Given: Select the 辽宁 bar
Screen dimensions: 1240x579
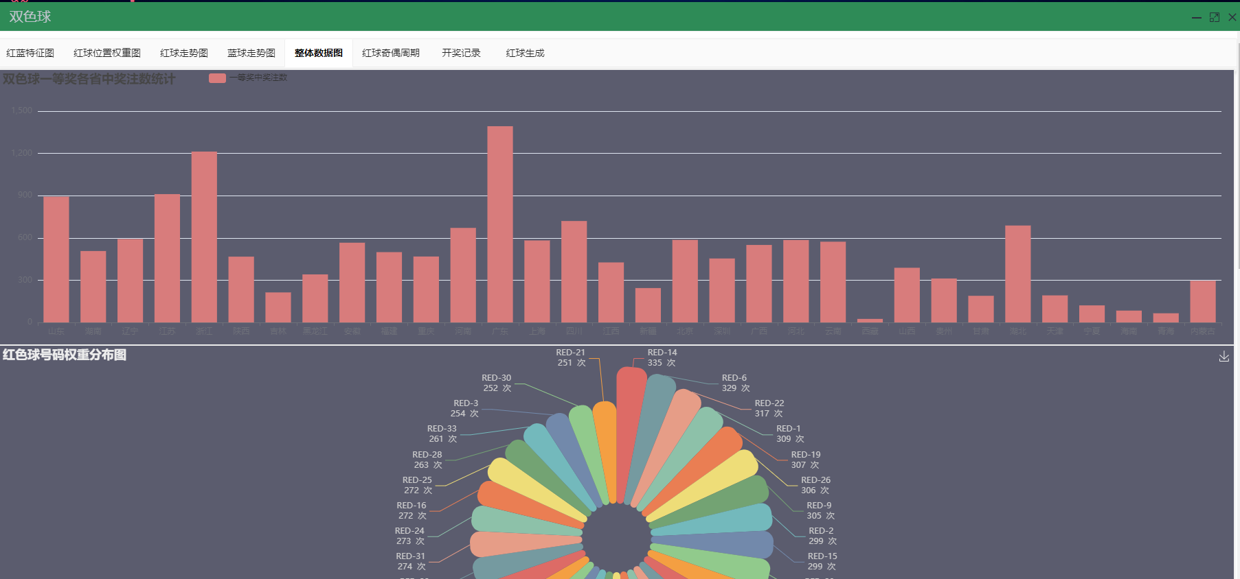Looking at the screenshot, I should point(131,281).
